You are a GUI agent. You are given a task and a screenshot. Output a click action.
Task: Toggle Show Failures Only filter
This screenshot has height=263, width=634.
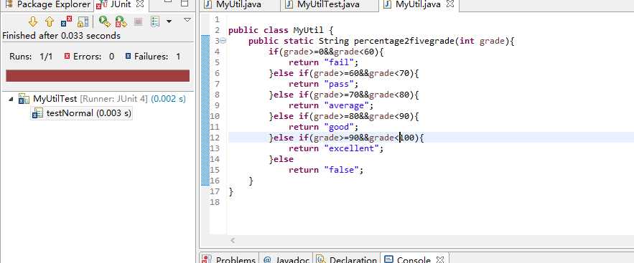tap(66, 21)
